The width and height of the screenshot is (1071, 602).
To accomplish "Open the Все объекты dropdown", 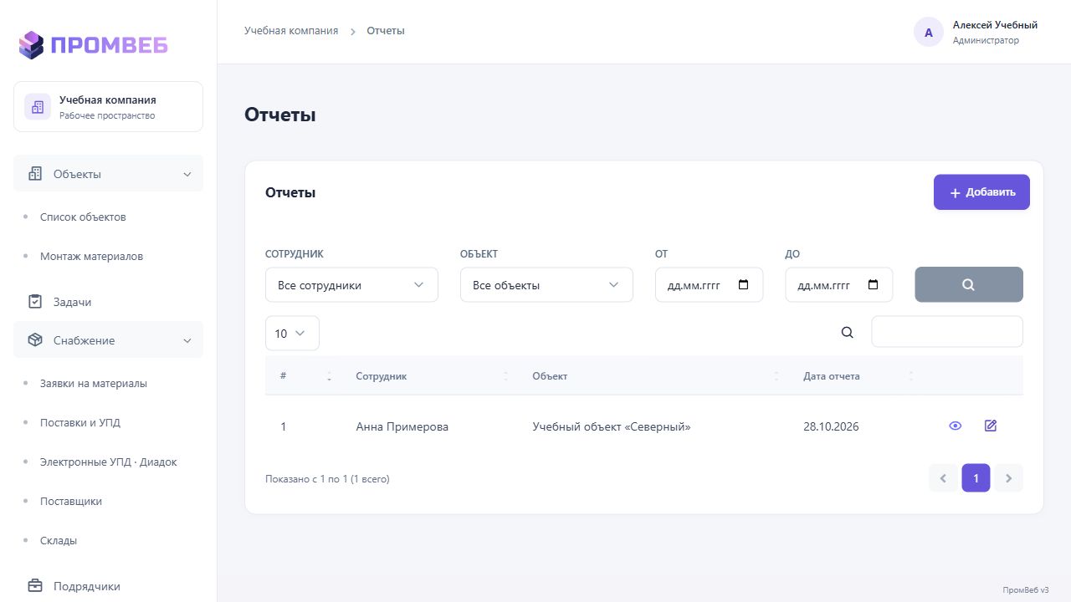I will 546,285.
